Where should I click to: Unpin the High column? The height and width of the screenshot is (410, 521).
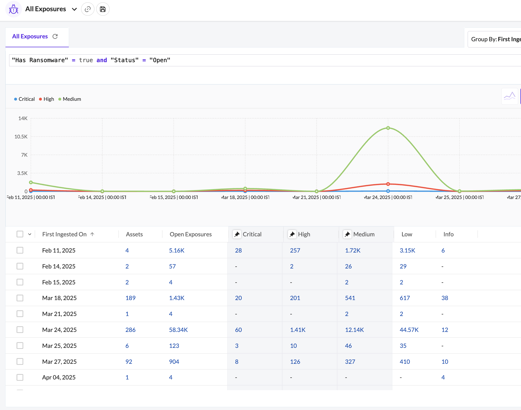(x=292, y=234)
